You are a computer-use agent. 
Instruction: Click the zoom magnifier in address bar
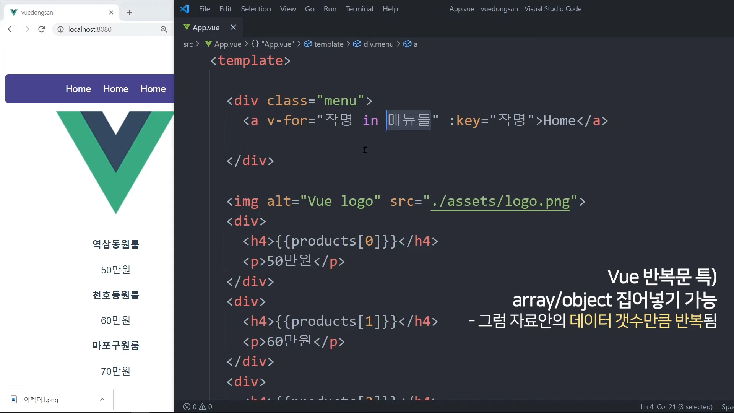(164, 29)
